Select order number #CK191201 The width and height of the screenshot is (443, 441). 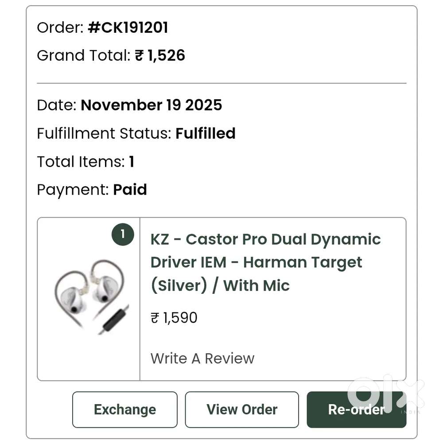pos(128,28)
